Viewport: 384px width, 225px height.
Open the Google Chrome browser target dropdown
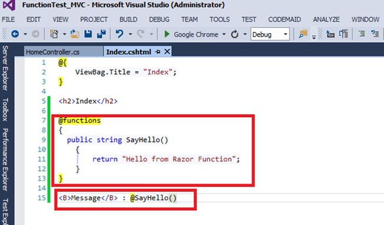(224, 34)
